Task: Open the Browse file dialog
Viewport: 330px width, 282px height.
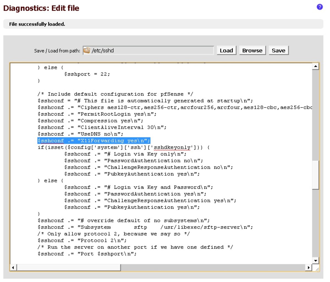Action: [252, 50]
